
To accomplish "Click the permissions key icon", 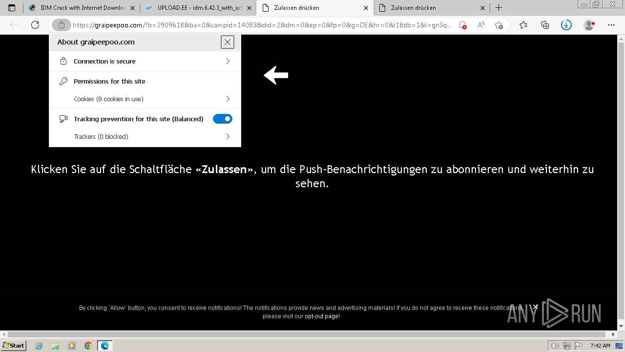I will click(x=63, y=81).
